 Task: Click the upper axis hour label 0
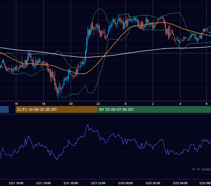(x=126, y=104)
